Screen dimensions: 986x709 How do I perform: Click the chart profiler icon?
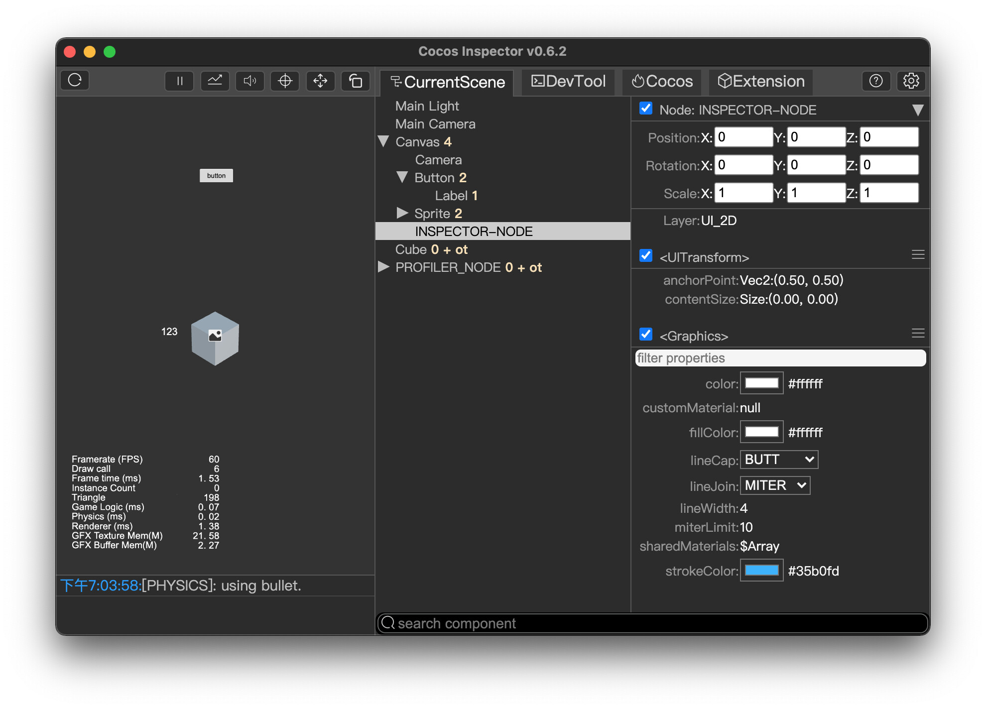tap(215, 81)
